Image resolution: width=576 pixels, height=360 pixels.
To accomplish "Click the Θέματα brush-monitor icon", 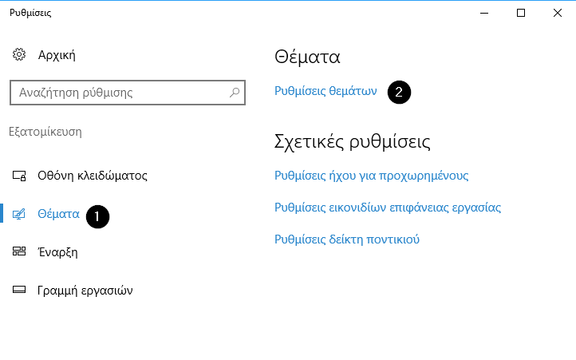I will point(19,214).
